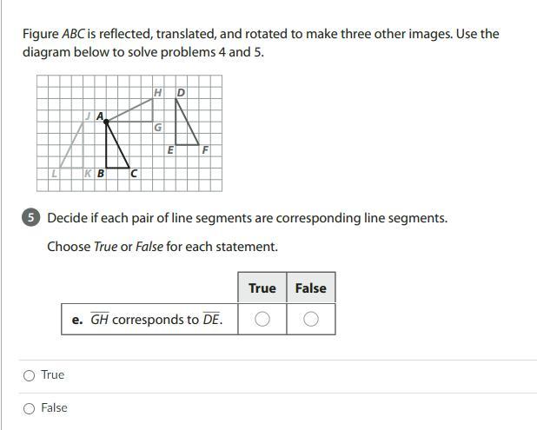
Task: Click vertex label L in the diagram
Action: tap(54, 173)
